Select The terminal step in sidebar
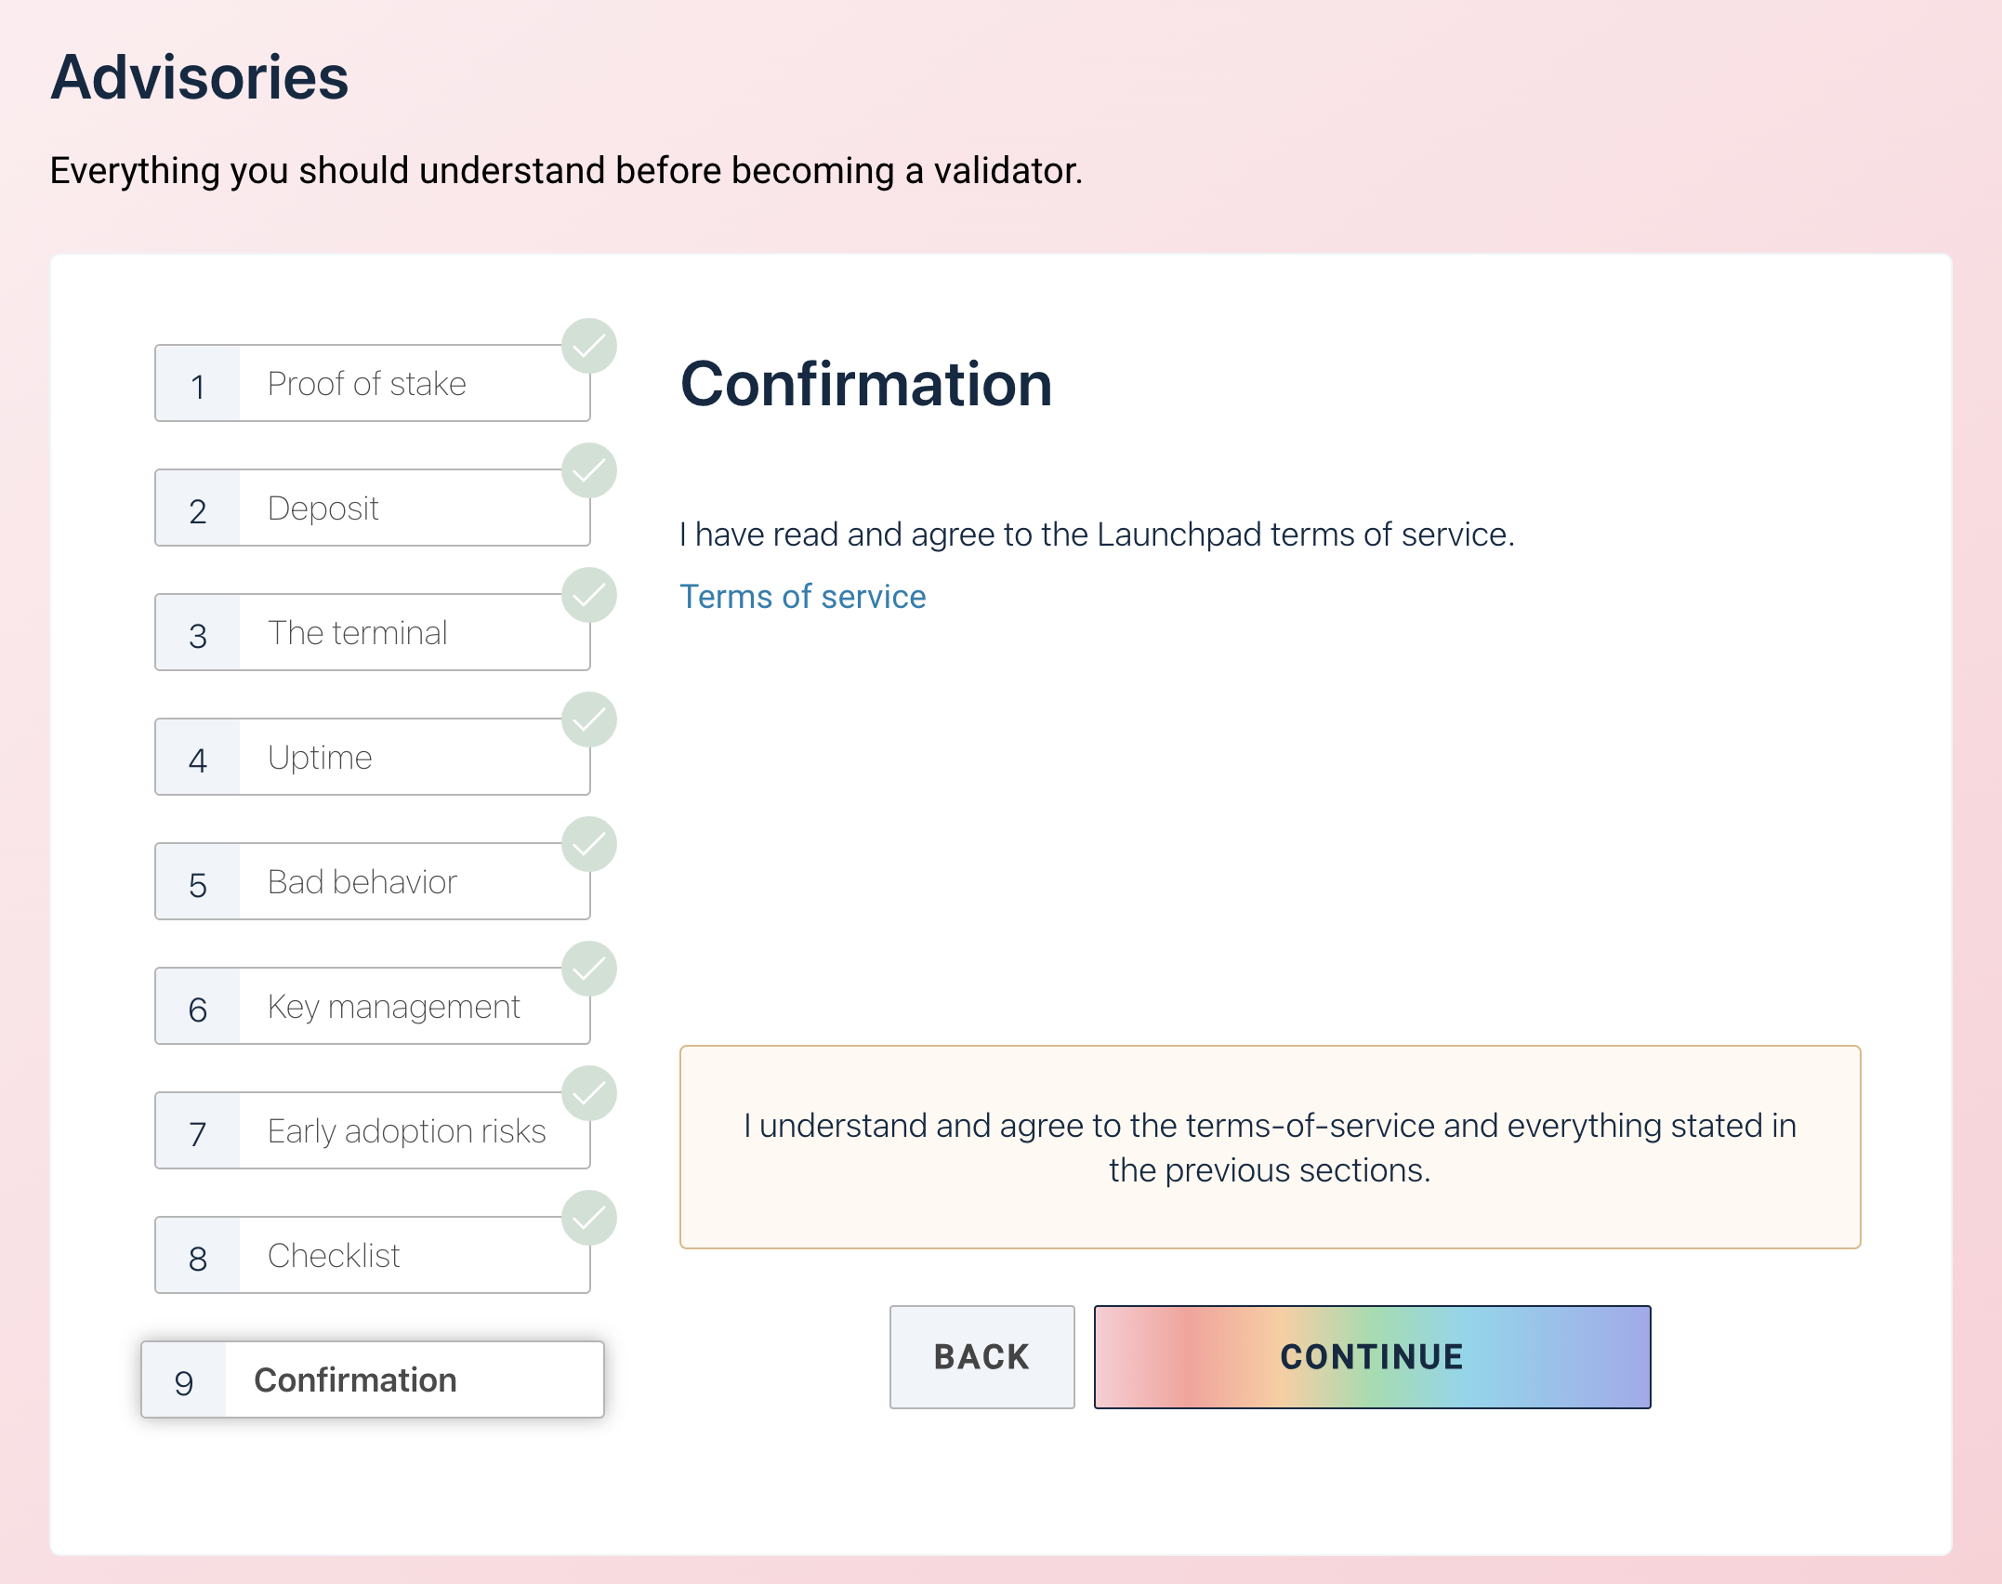The image size is (2002, 1584). point(372,633)
